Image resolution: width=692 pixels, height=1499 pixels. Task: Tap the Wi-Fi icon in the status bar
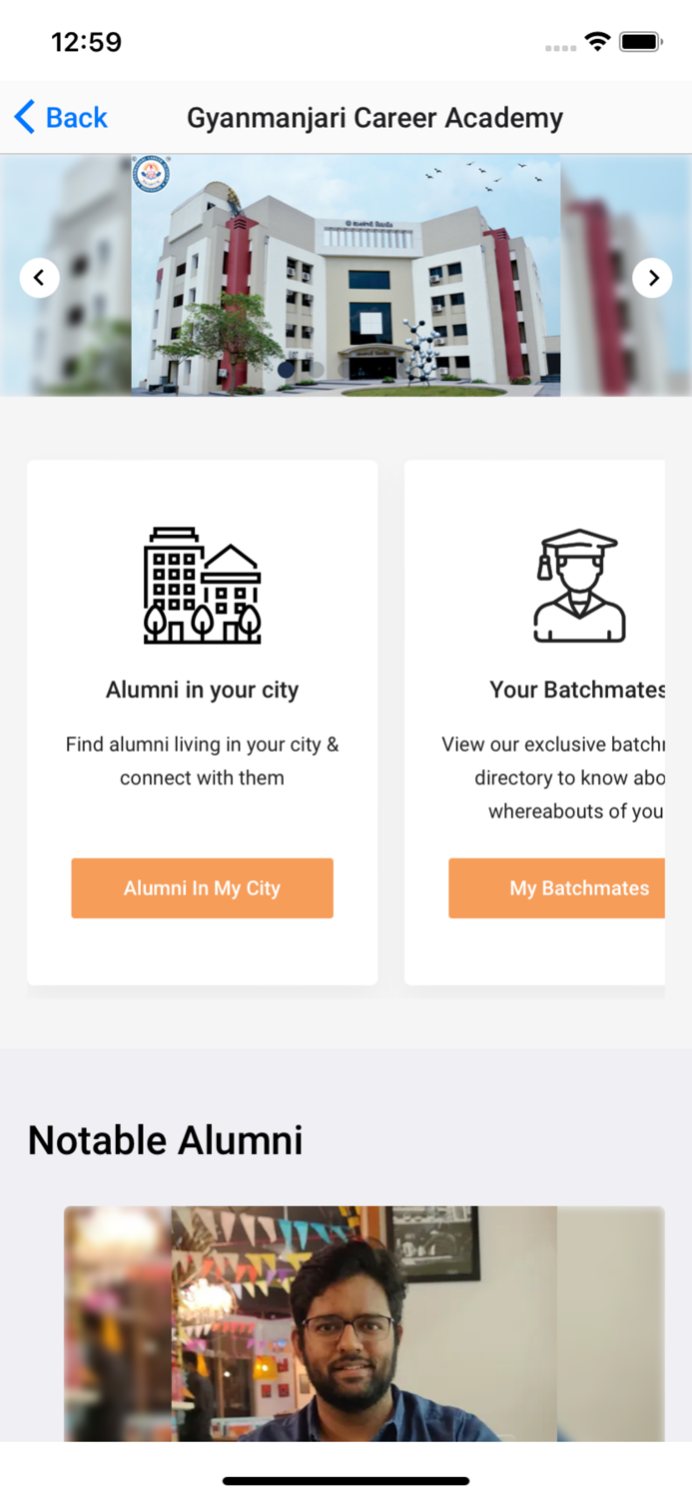pyautogui.click(x=596, y=41)
